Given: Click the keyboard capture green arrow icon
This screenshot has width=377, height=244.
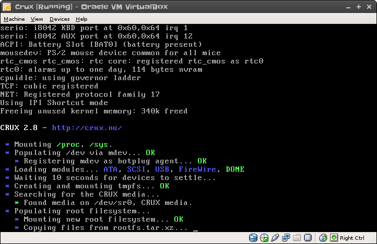Looking at the screenshot, I should 334,238.
